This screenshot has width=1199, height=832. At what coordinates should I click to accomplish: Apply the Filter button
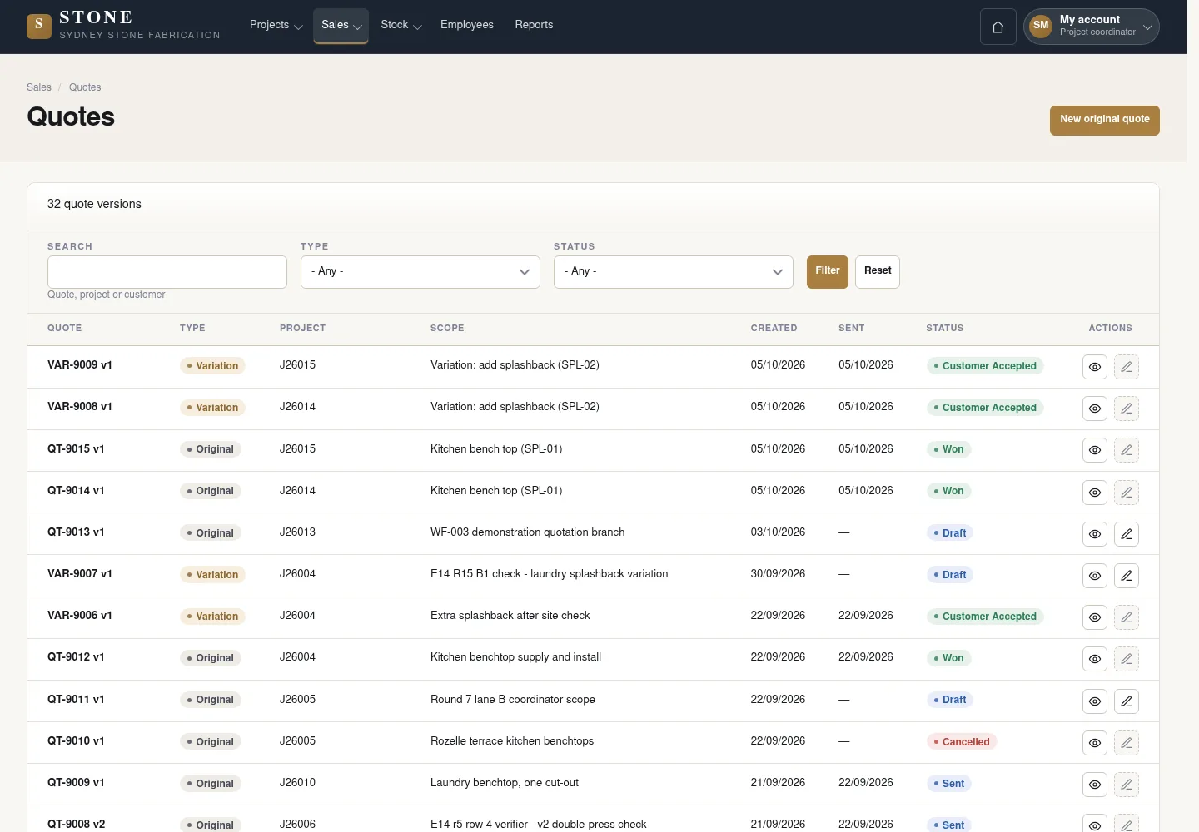(828, 271)
